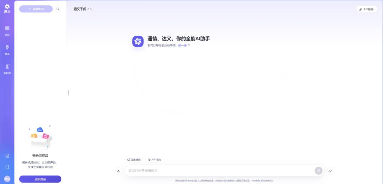The height and width of the screenshot is (184, 383).
Task: Send the message with paper-plane button
Action: click(x=318, y=171)
